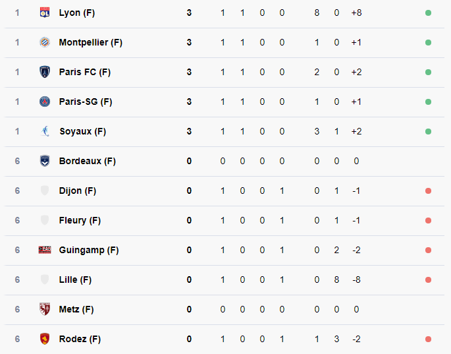Screen dimensions: 451x354
Task: Click the placeholder crest beside Dijon
Action: tap(45, 191)
